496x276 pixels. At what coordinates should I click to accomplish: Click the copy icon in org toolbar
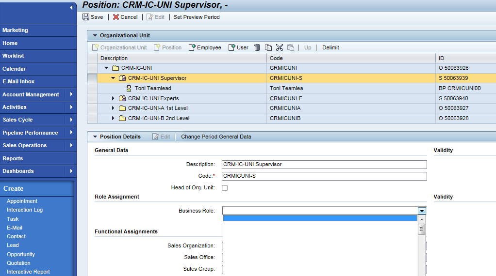point(268,47)
